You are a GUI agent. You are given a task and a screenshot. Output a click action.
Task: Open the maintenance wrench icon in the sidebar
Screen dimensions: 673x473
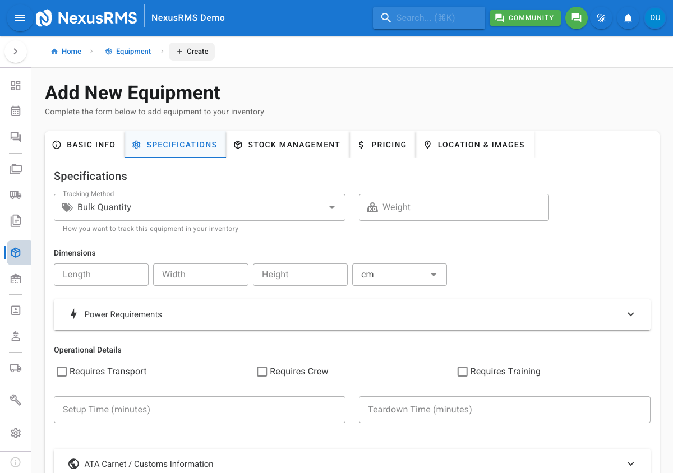point(15,400)
